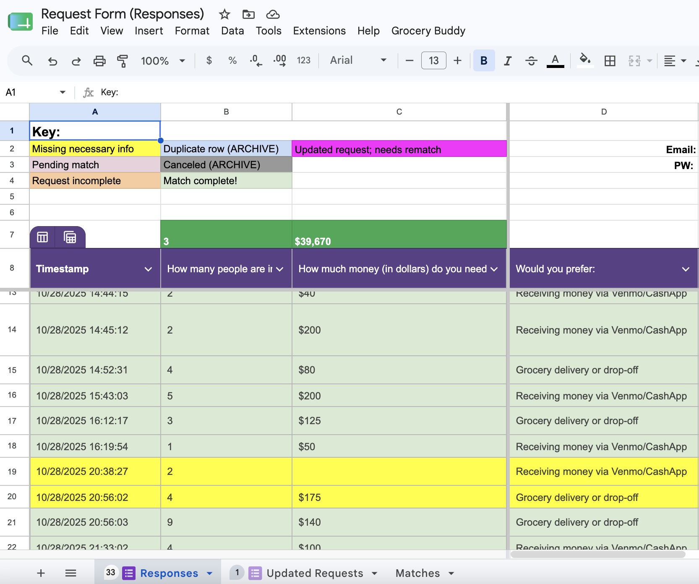Open the Edit menu
This screenshot has height=584, width=699.
[x=79, y=31]
